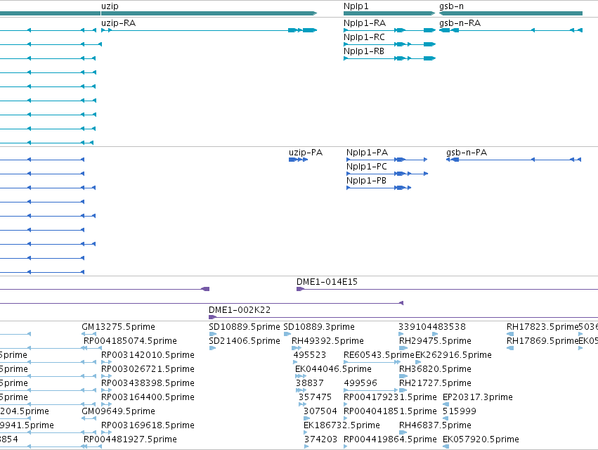The height and width of the screenshot is (450, 598).
Task: Click the DME1-002K22 clone label
Action: point(240,310)
